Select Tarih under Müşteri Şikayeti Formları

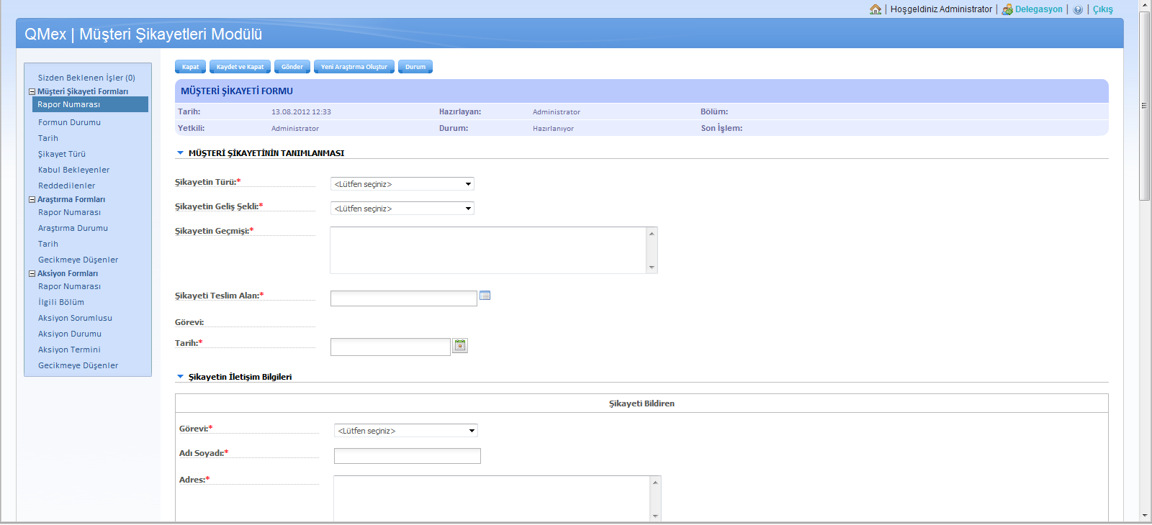[x=48, y=138]
